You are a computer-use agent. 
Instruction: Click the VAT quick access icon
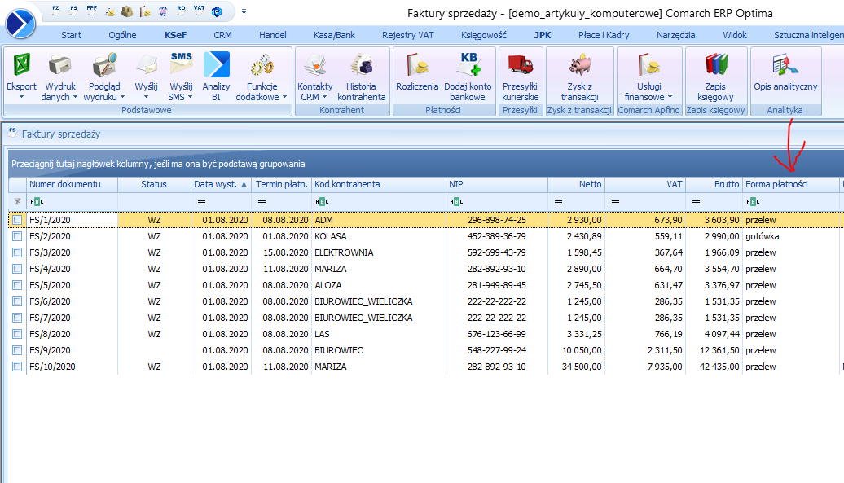point(199,11)
